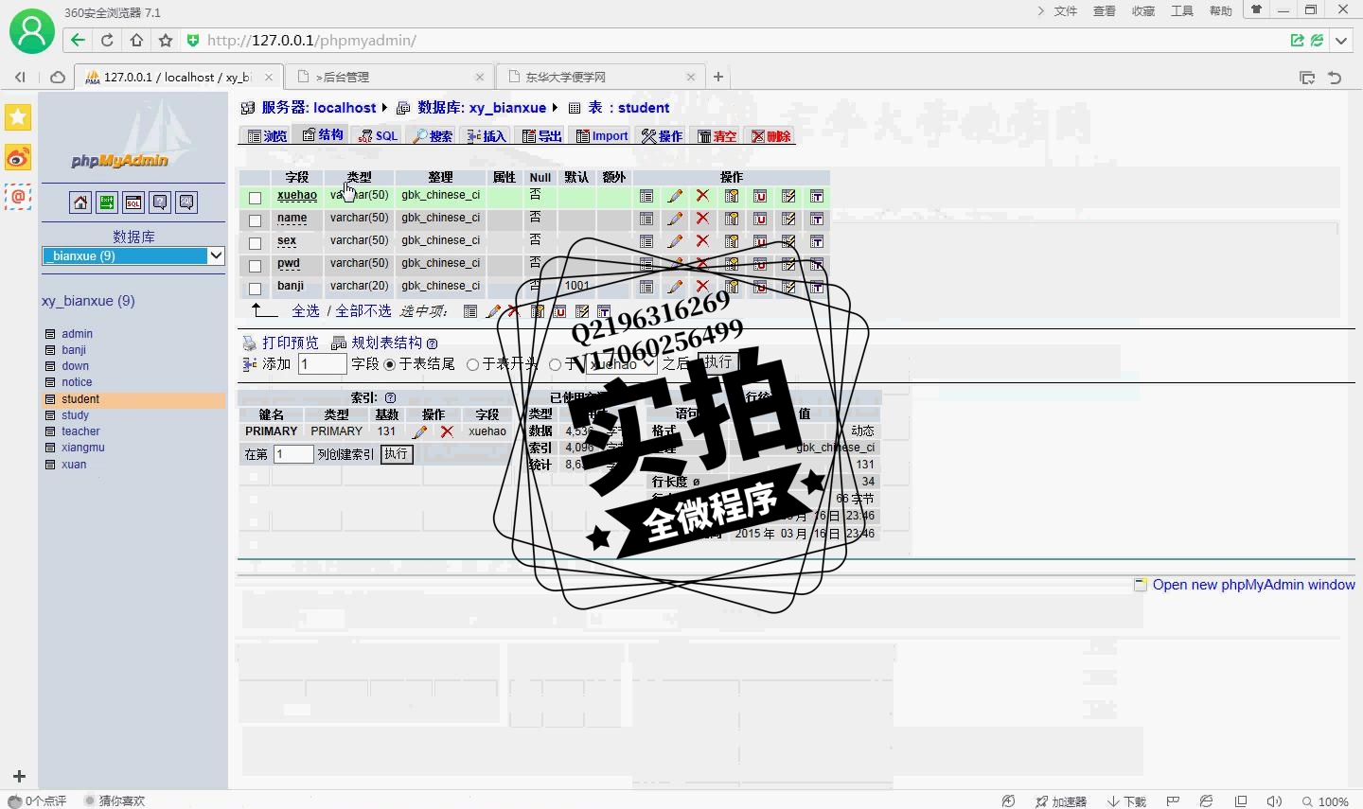
Task: Click the browse-values icon for sex row
Action: point(646,241)
